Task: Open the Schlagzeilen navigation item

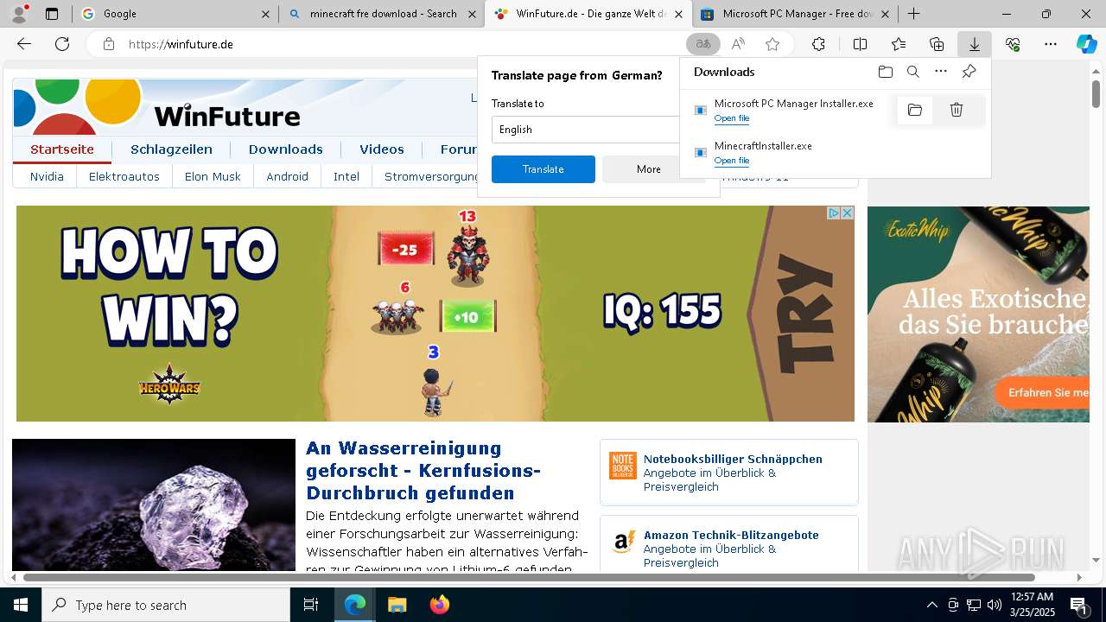Action: [171, 149]
